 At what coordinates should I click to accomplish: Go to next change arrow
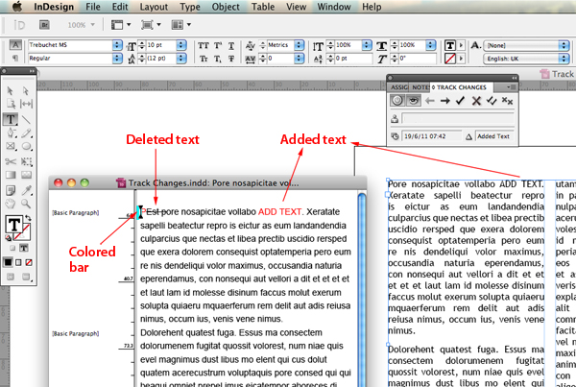tap(445, 101)
